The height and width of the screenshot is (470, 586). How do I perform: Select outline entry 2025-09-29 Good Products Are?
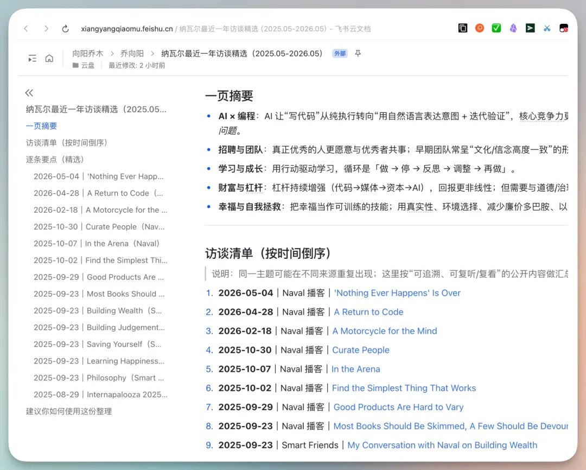[x=99, y=277]
